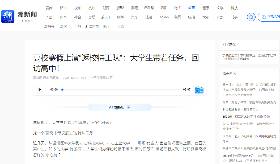This screenshot has height=164, width=280.
Task: Click the blue radio icon in audio player
Action: (199, 90)
